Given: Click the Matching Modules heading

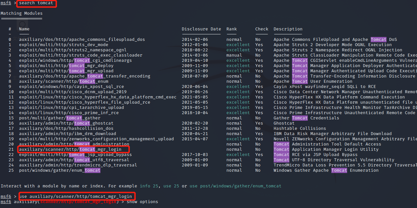Looking at the screenshot, I should [x=21, y=13].
